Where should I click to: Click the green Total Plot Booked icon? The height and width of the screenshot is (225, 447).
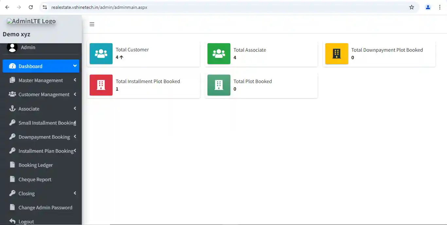coord(219,85)
